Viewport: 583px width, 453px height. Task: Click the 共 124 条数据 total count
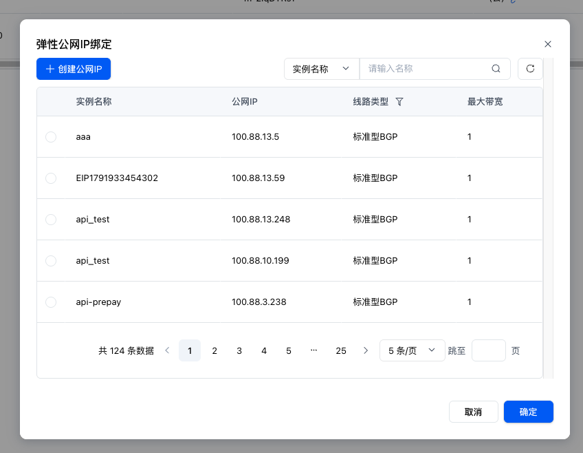point(126,350)
